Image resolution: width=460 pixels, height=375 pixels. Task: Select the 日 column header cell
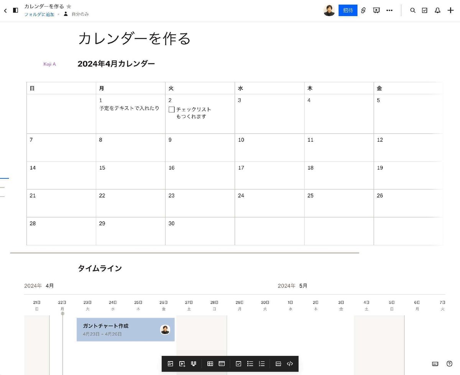pyautogui.click(x=61, y=88)
